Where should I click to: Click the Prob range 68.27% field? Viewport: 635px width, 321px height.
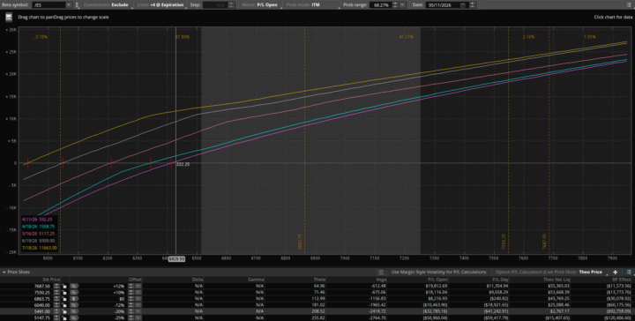tap(381, 5)
